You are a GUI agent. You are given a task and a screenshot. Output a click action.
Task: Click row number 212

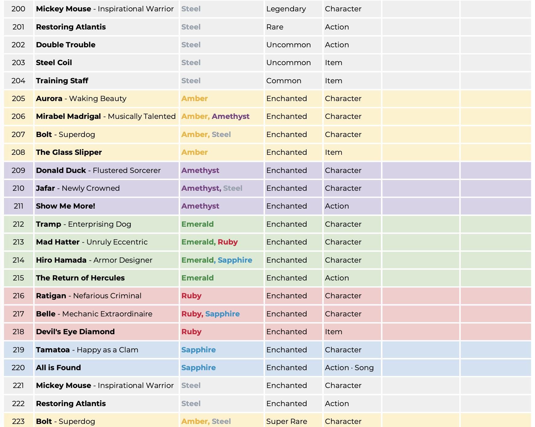(x=18, y=224)
